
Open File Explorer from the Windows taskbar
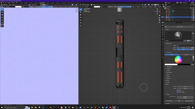(36, 107)
